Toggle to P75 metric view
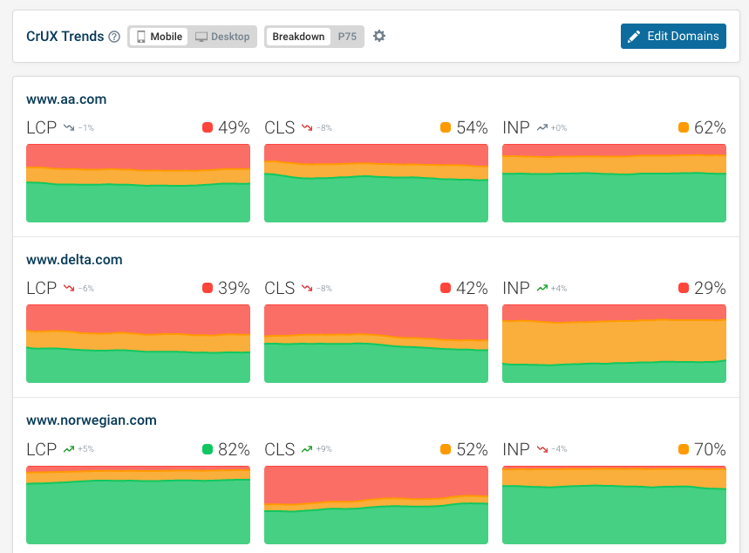This screenshot has height=553, width=749. (347, 37)
